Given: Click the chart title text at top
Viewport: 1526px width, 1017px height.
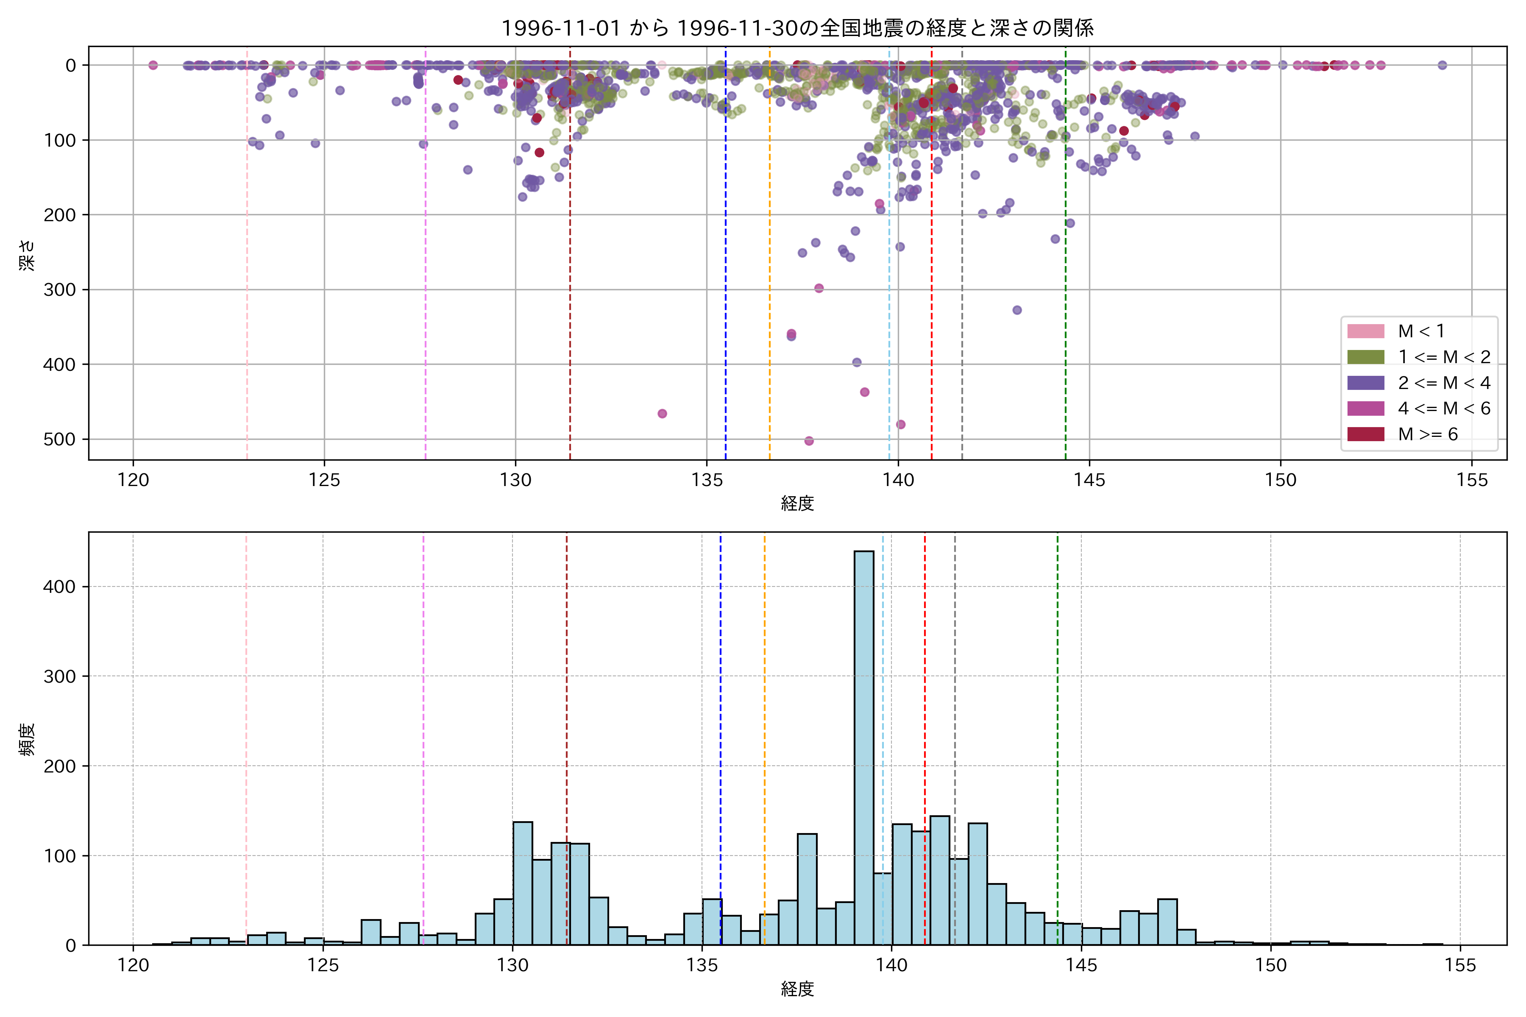Looking at the screenshot, I should [x=797, y=28].
